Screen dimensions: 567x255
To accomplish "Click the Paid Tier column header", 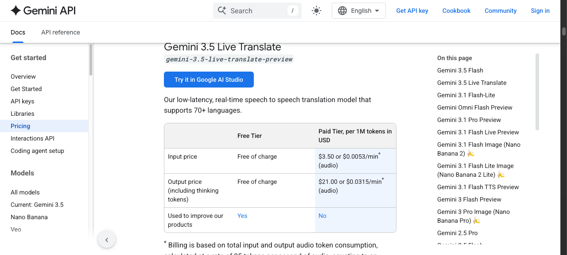I will point(355,136).
